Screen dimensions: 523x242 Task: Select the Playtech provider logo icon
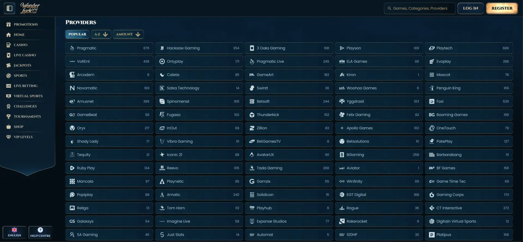431,48
